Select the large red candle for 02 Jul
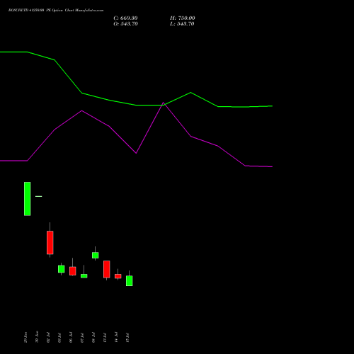 (x=50, y=242)
